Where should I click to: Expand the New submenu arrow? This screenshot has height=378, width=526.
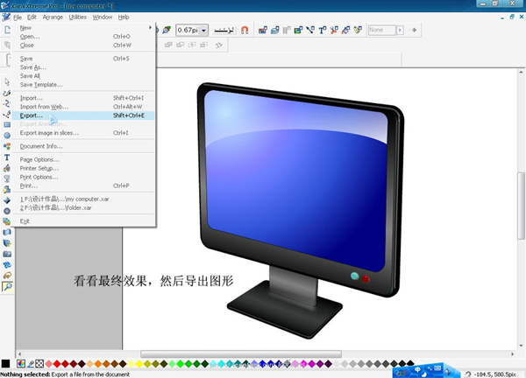coord(150,27)
